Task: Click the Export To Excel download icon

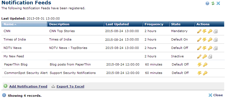Action: 53,86
